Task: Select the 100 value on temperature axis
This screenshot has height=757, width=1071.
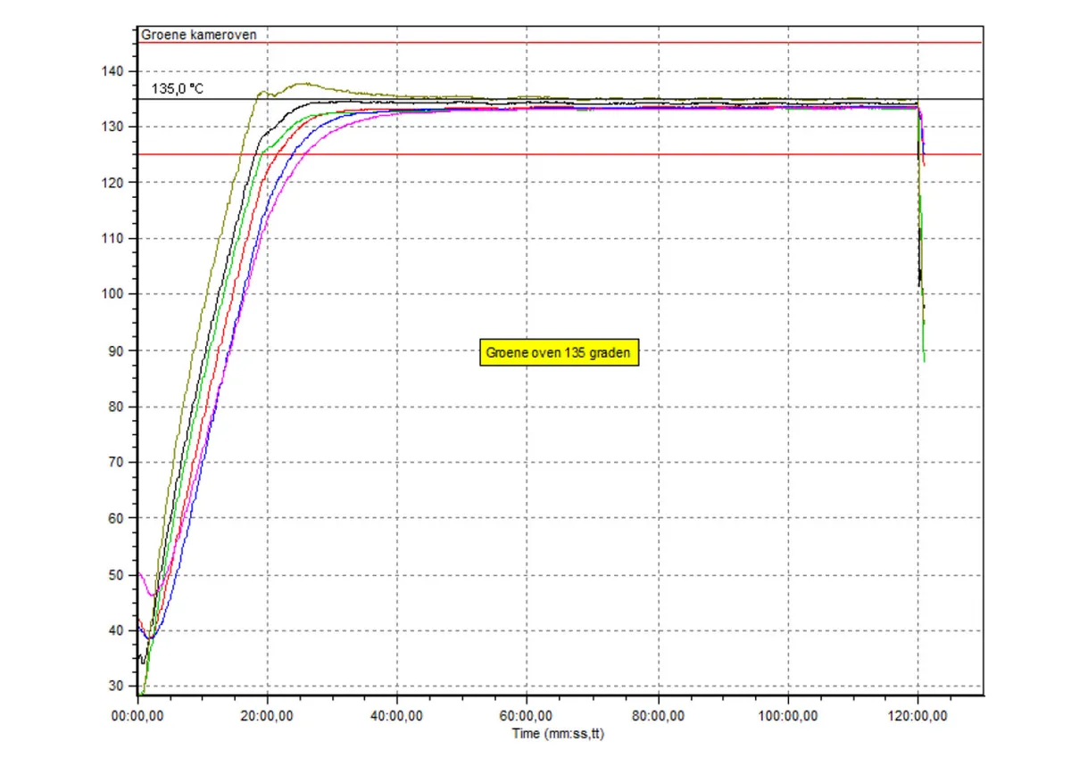Action: (x=115, y=294)
